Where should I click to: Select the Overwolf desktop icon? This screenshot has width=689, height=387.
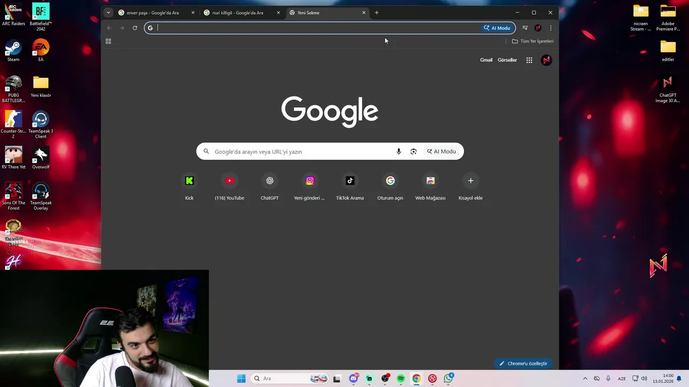[40, 158]
